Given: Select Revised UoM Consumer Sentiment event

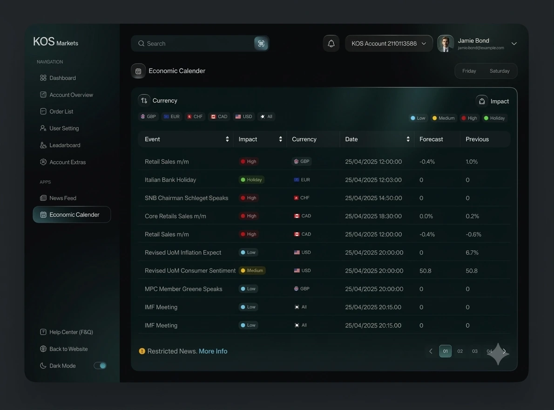Looking at the screenshot, I should [x=324, y=271].
